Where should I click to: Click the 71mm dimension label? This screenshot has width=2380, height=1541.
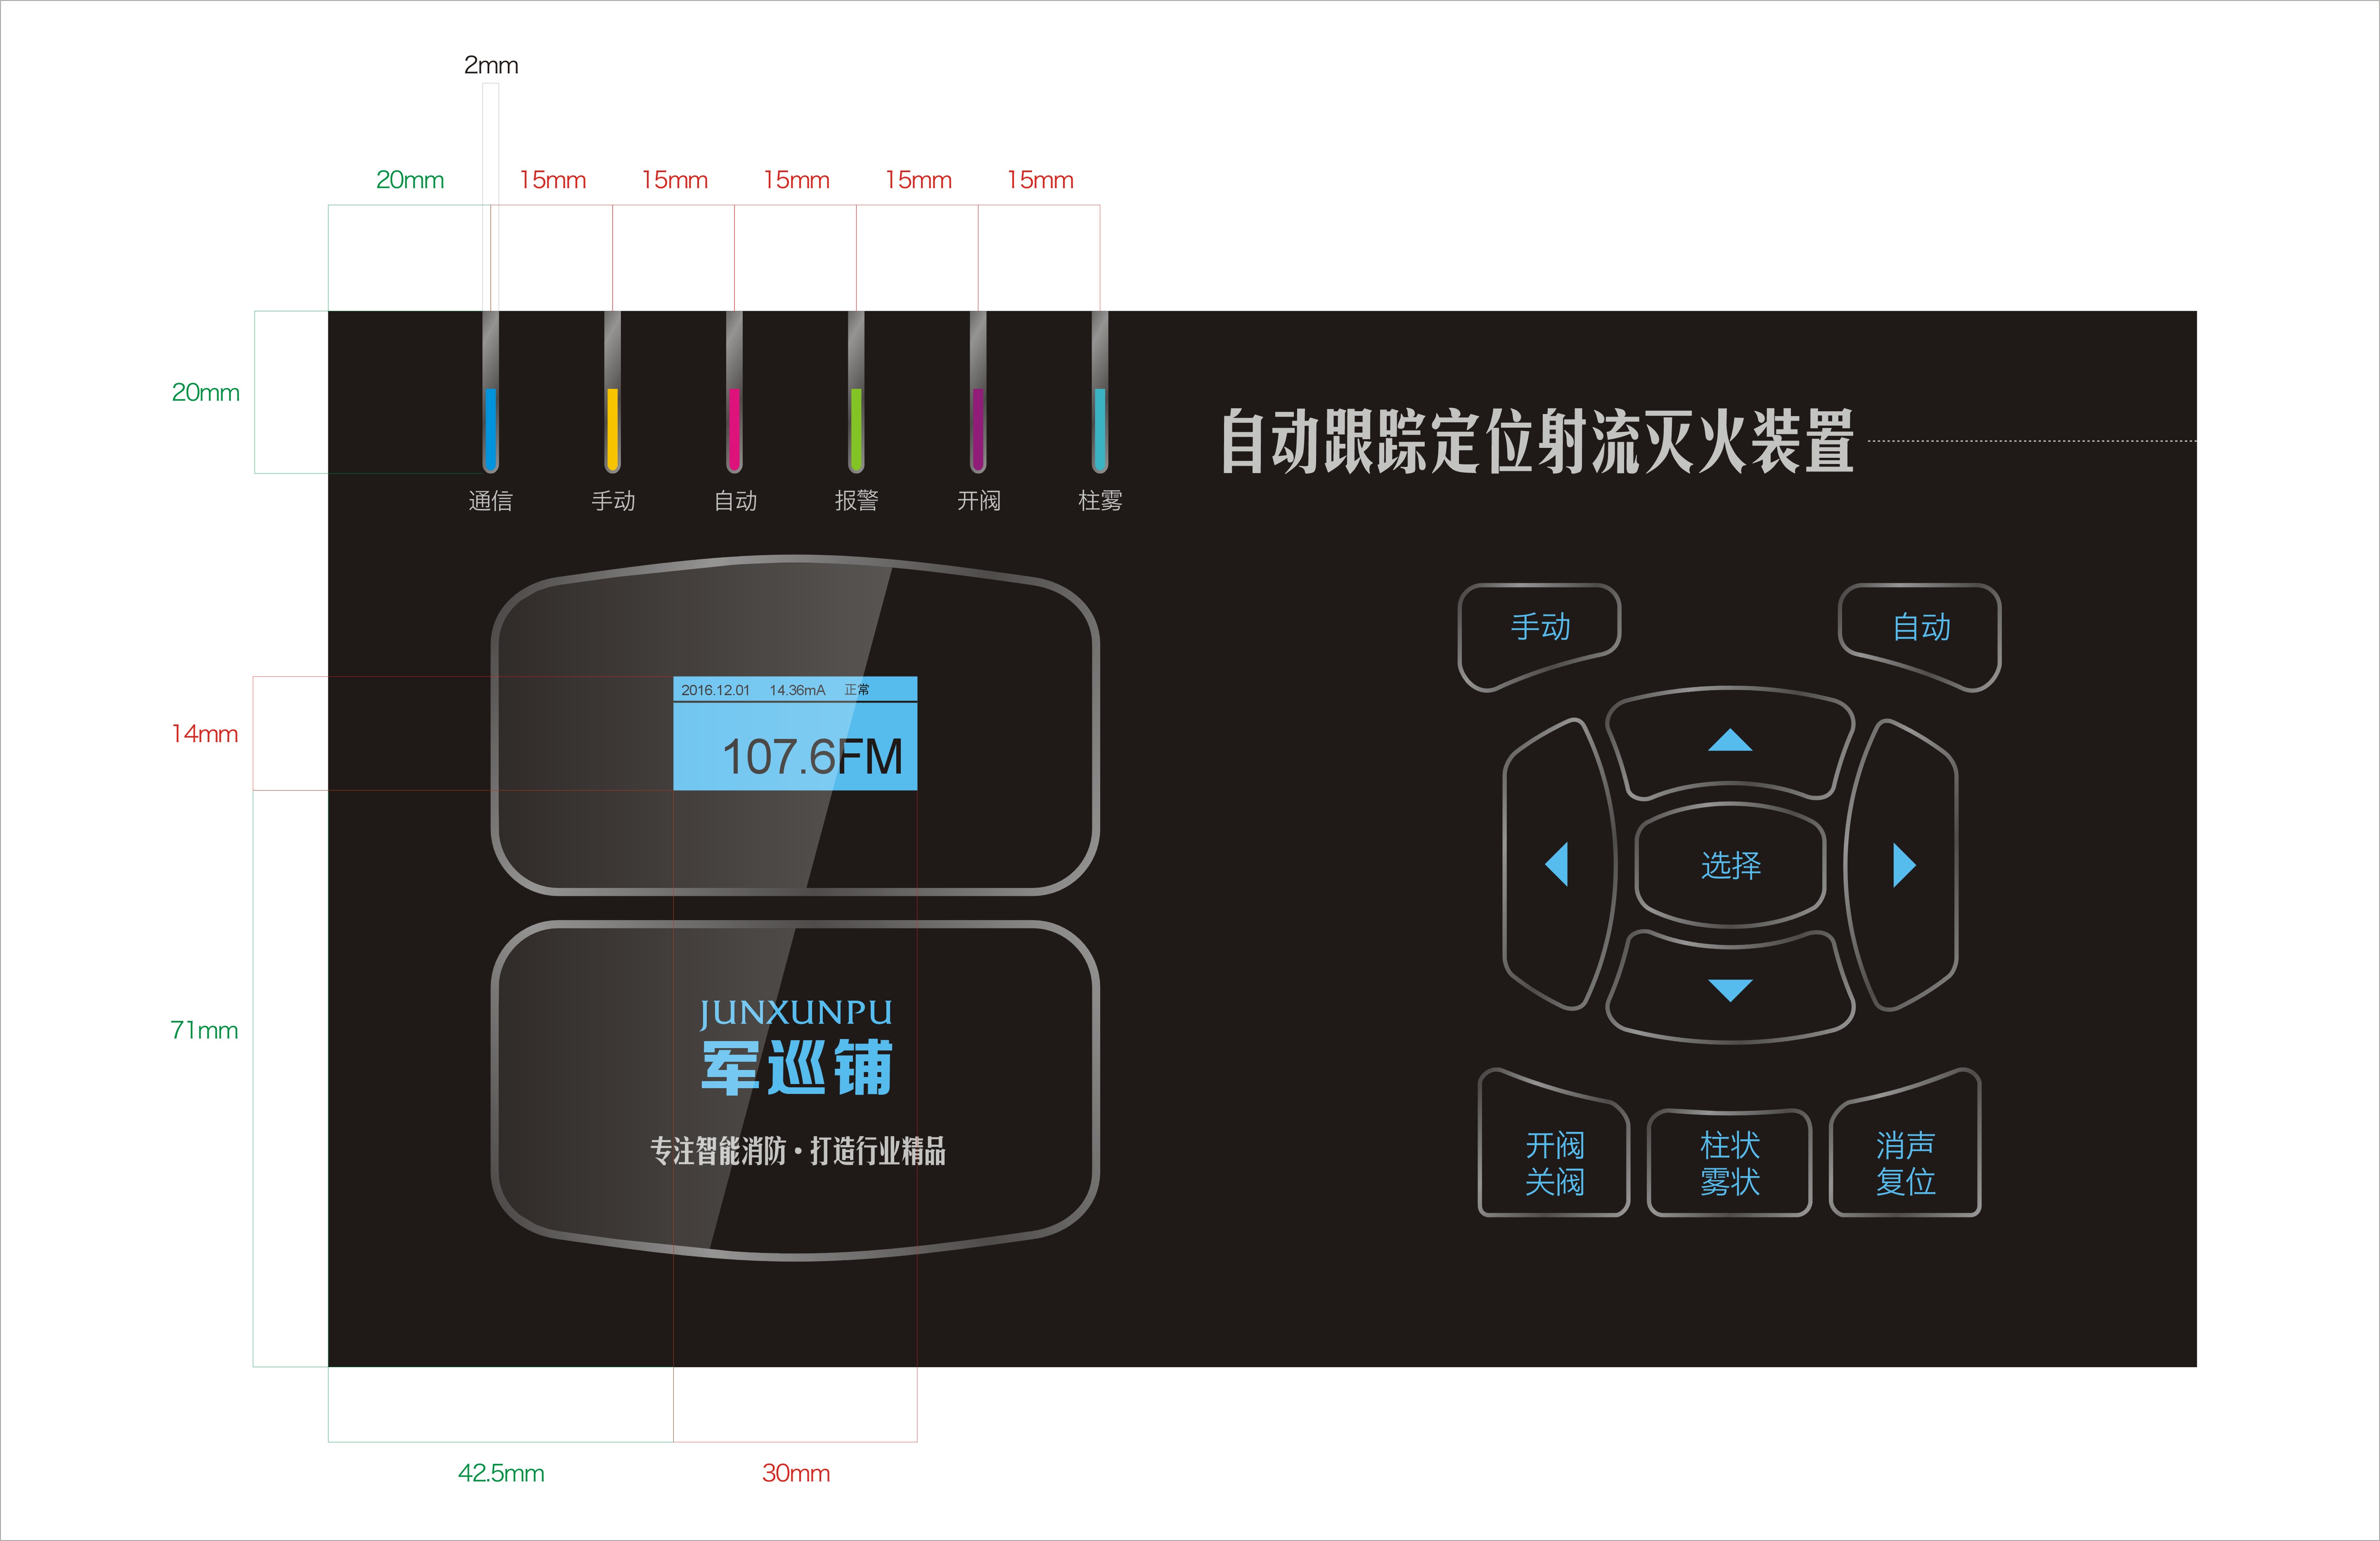pyautogui.click(x=204, y=1030)
